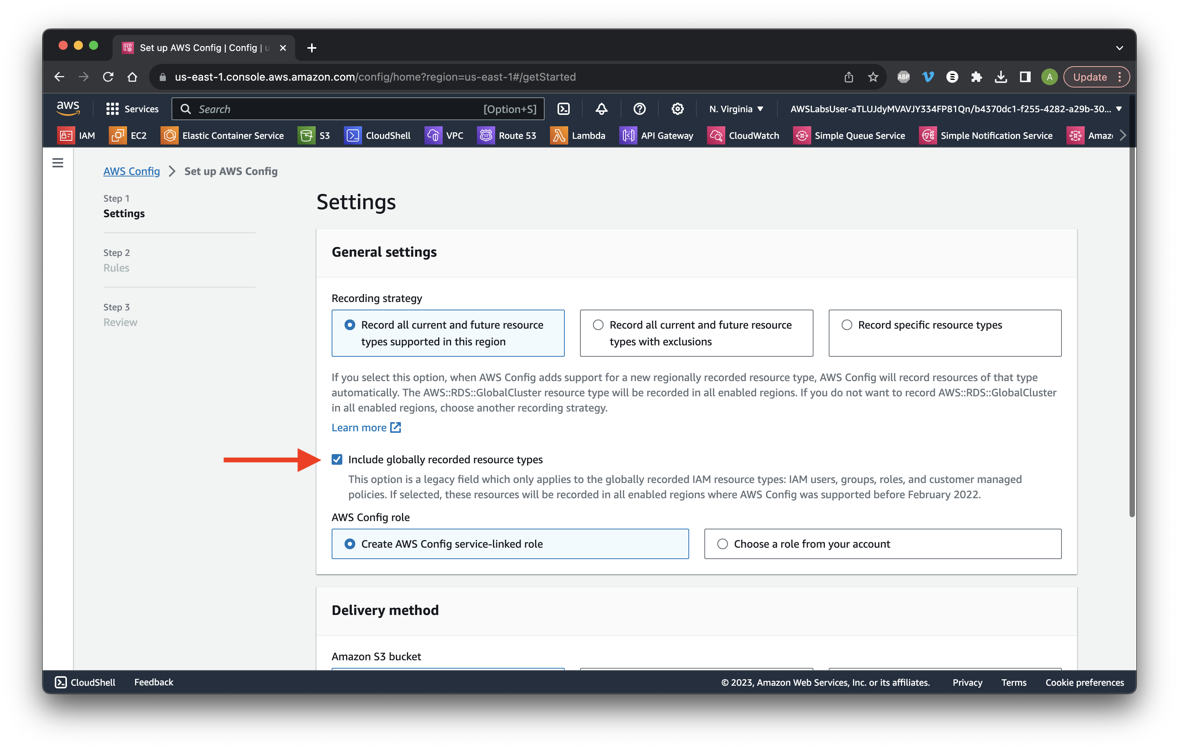Open the browser share icon
This screenshot has width=1179, height=750.
pyautogui.click(x=848, y=77)
